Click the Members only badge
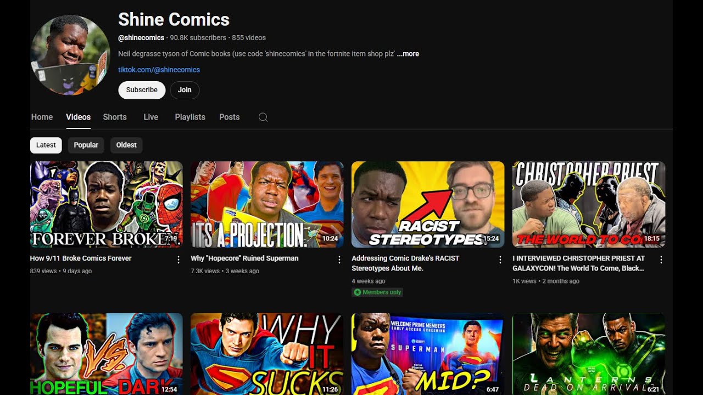This screenshot has height=395, width=703. [x=377, y=292]
